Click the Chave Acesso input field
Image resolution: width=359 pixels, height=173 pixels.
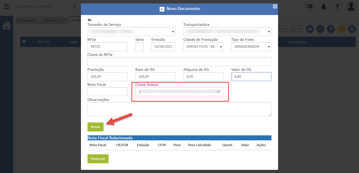(179, 92)
